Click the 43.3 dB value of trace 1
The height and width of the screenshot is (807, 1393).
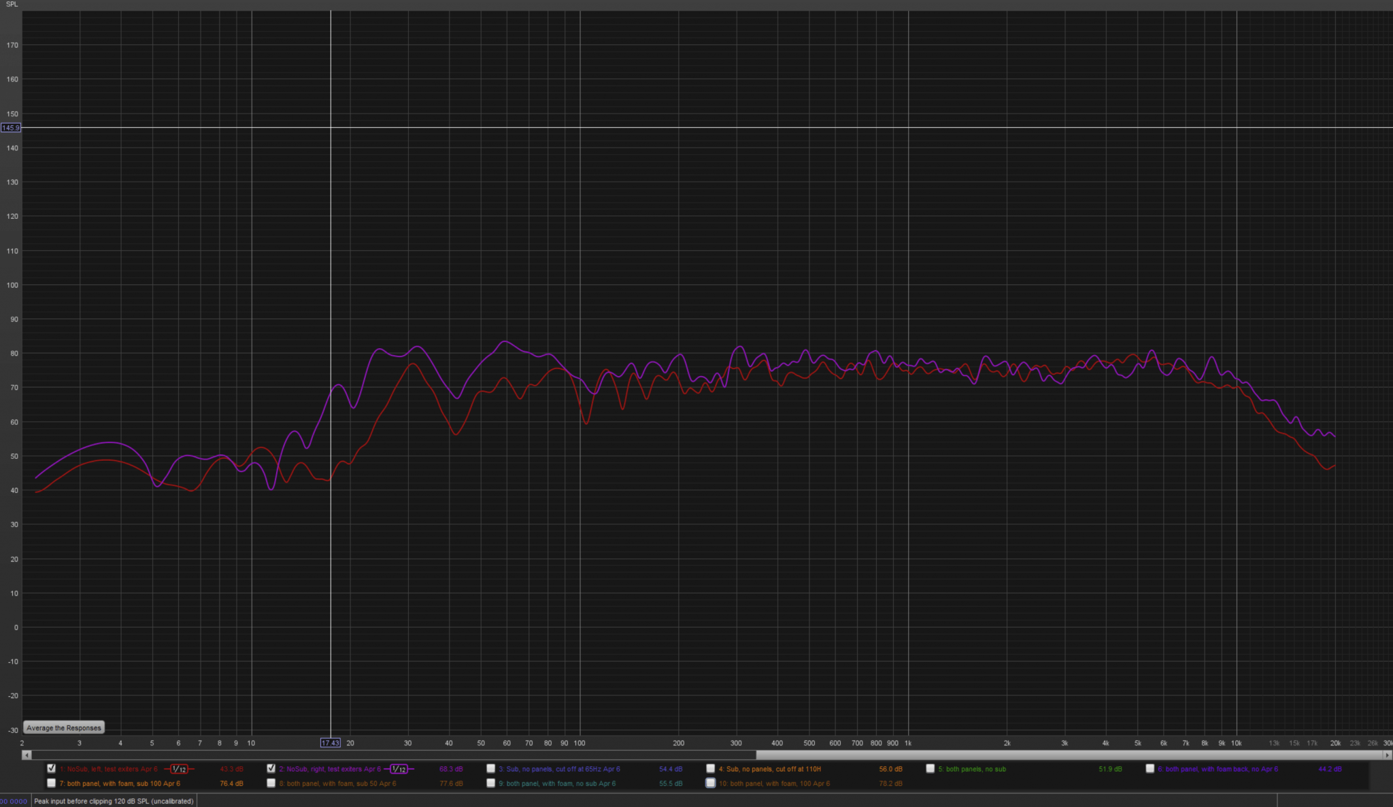(x=231, y=769)
